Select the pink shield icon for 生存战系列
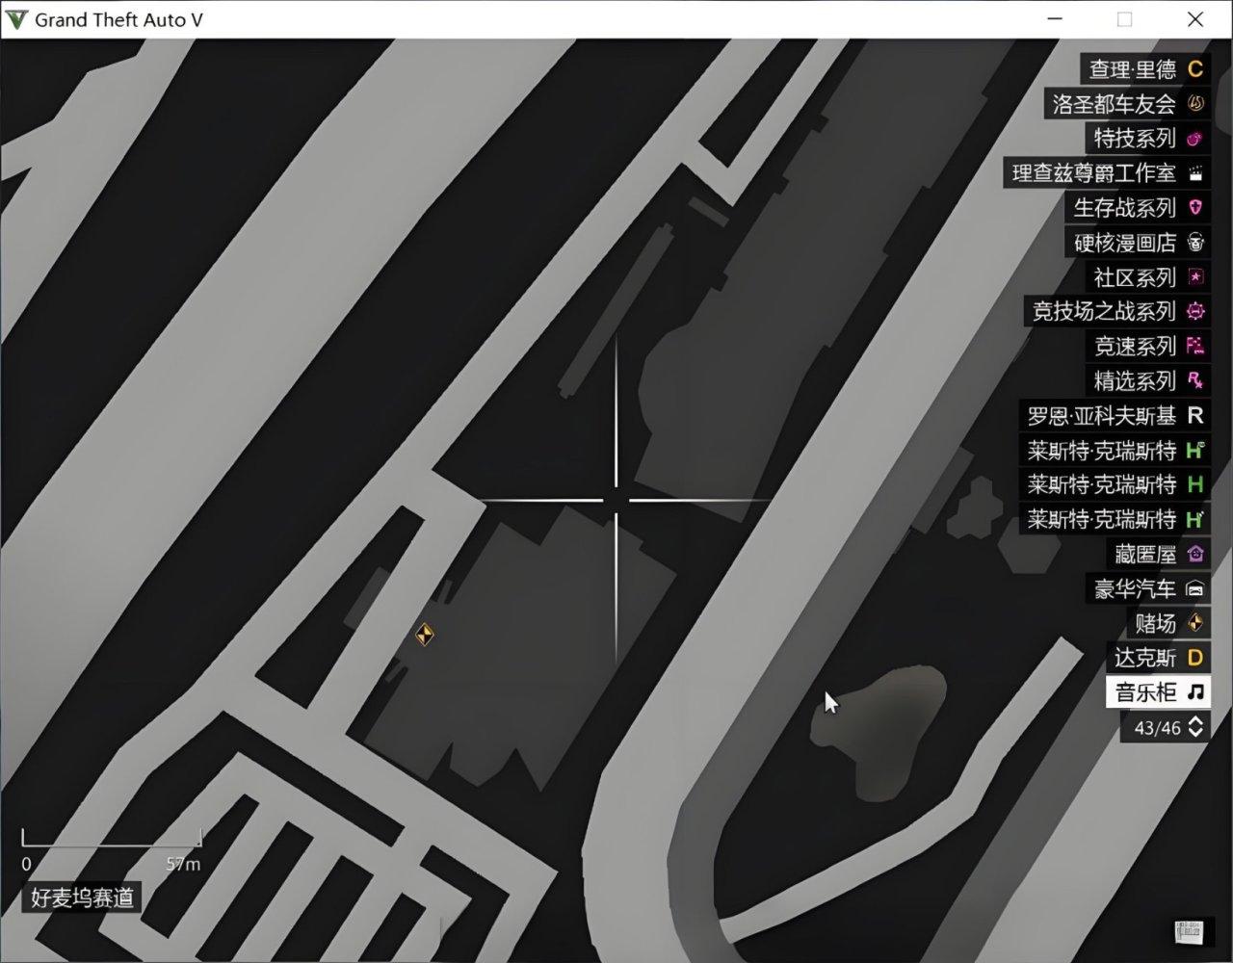 (1195, 208)
